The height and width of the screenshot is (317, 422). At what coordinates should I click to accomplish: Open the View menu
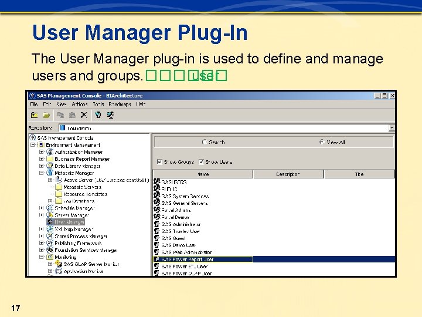tap(62, 104)
